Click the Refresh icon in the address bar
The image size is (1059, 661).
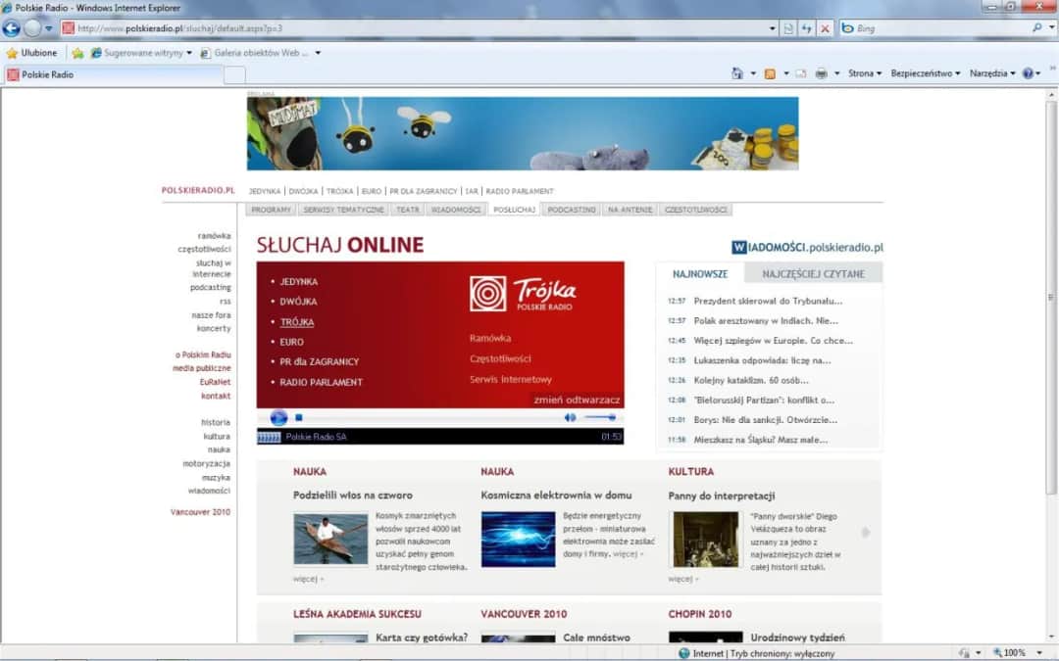click(x=807, y=27)
